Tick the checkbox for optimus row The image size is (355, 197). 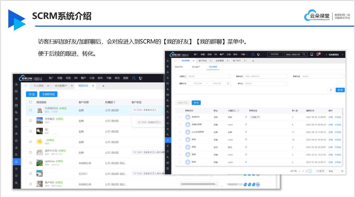(31, 163)
